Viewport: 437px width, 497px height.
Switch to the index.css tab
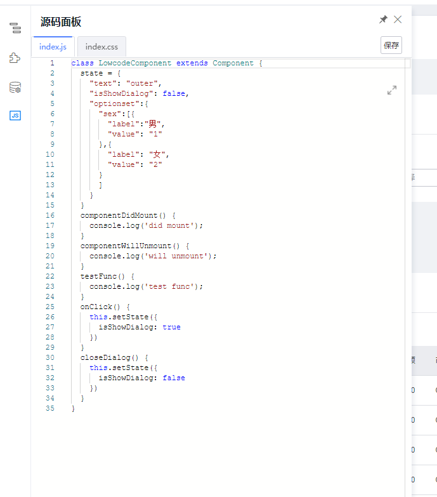point(101,46)
